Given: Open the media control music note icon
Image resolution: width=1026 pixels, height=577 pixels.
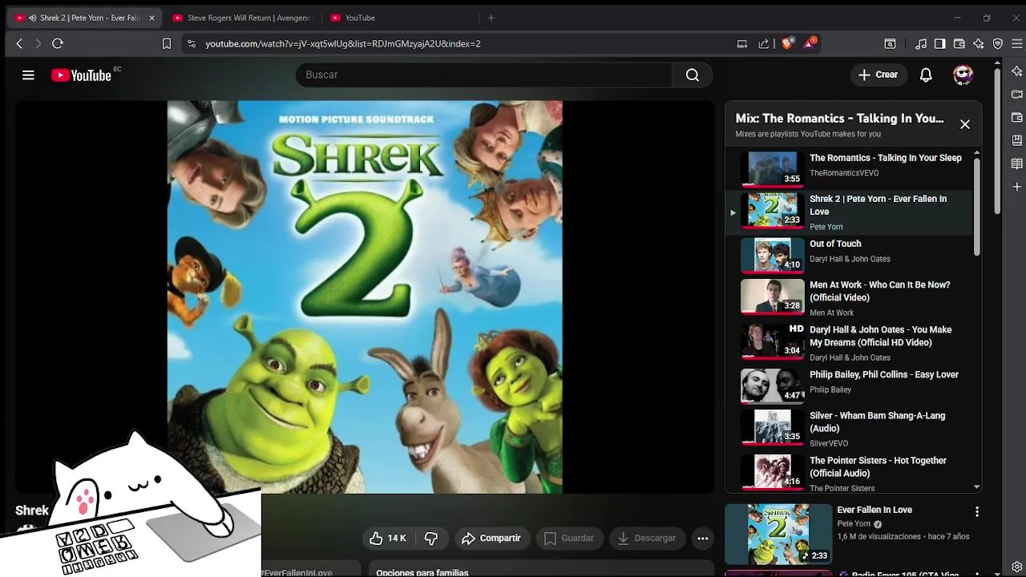Looking at the screenshot, I should pos(921,44).
